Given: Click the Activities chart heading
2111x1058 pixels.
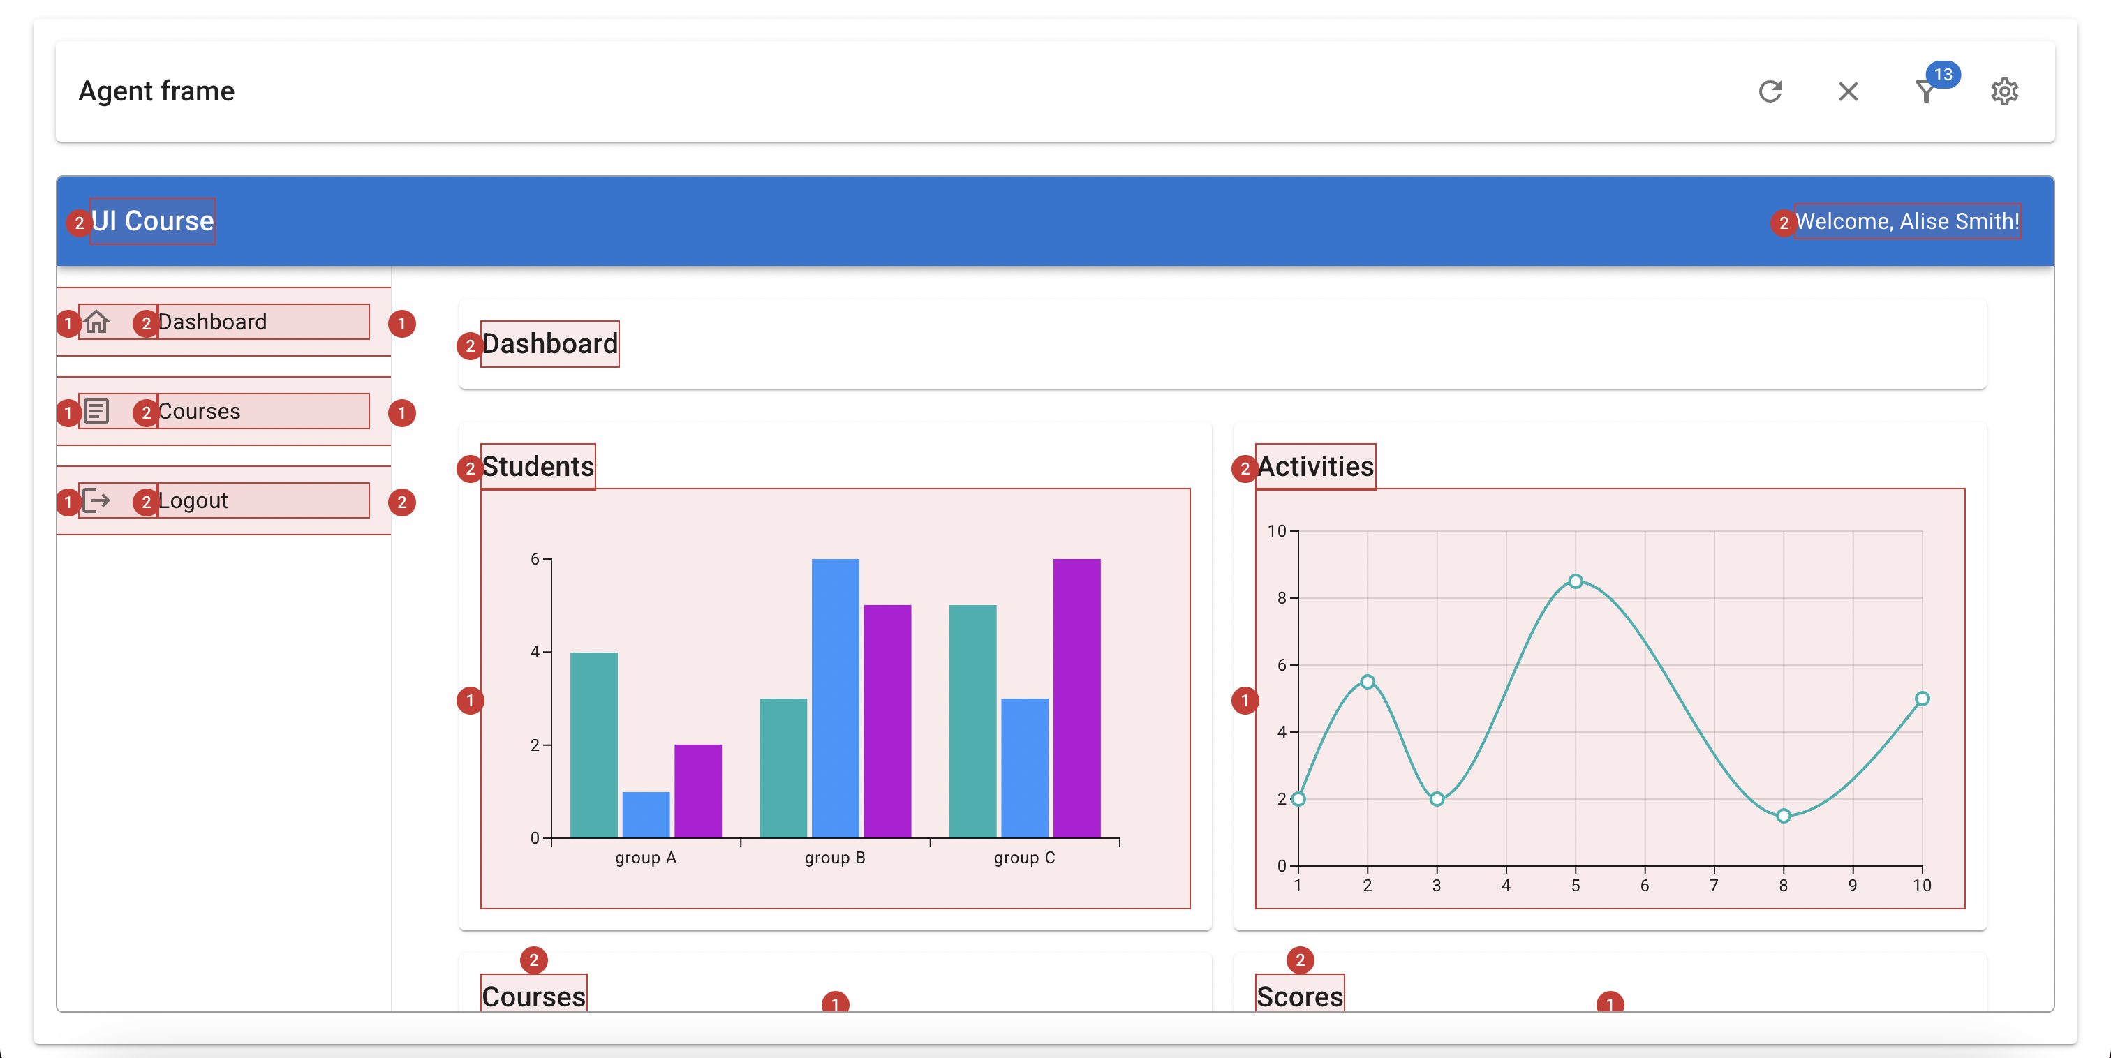Looking at the screenshot, I should [x=1314, y=467].
